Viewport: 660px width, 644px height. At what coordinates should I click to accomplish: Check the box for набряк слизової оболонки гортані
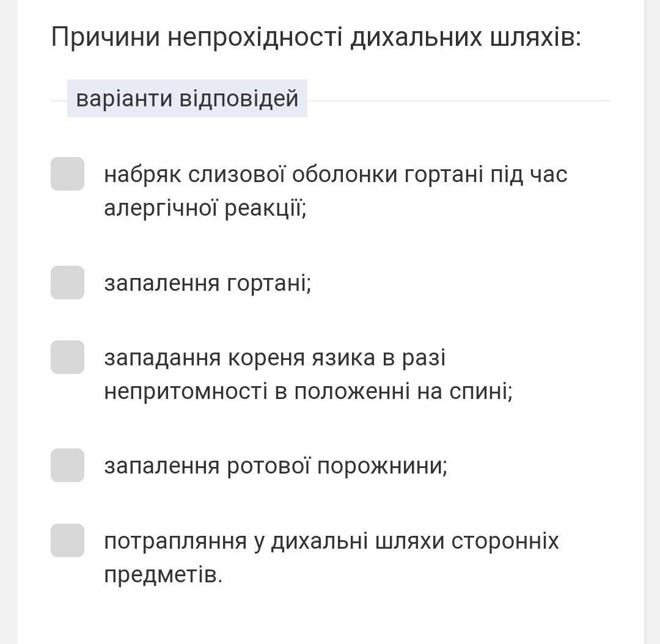tap(67, 174)
